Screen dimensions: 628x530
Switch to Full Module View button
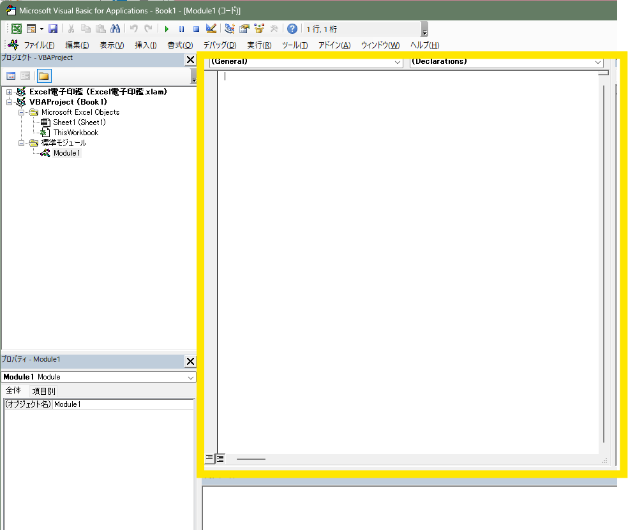pos(220,458)
